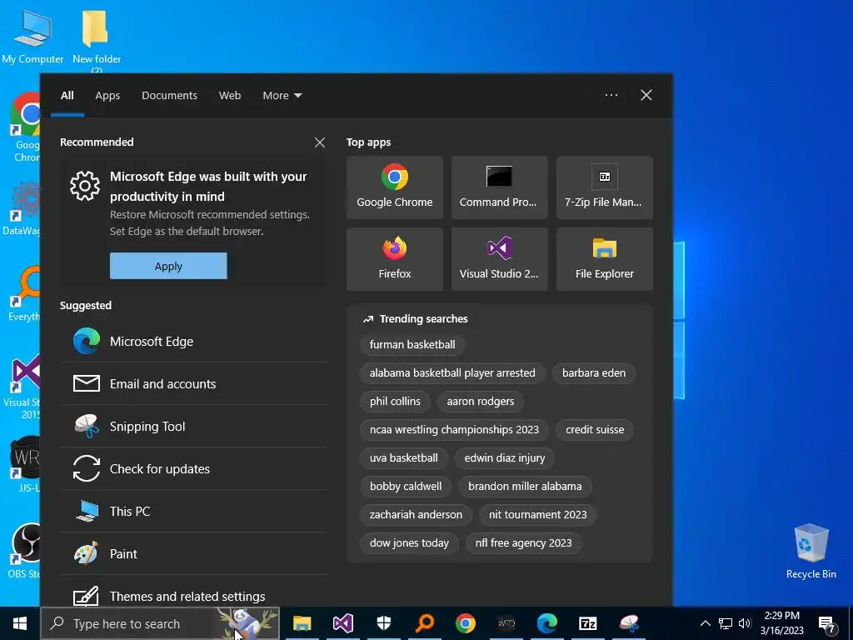Expand the More dropdown in search tabs
This screenshot has height=640, width=853.
pos(282,95)
